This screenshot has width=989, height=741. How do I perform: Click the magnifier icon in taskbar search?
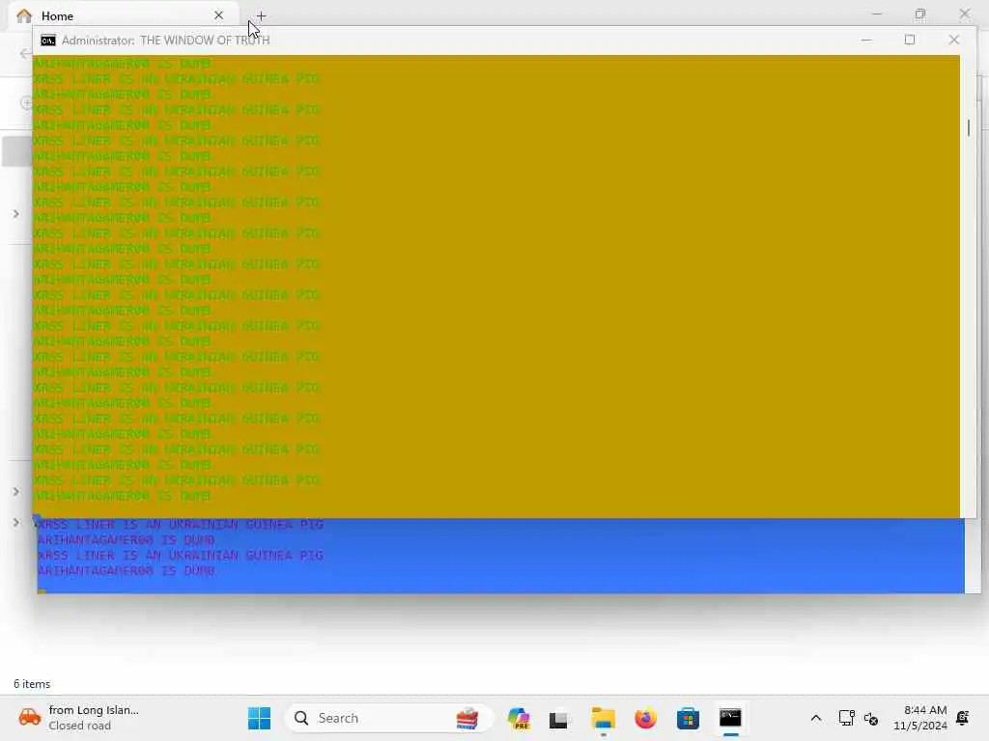[301, 718]
